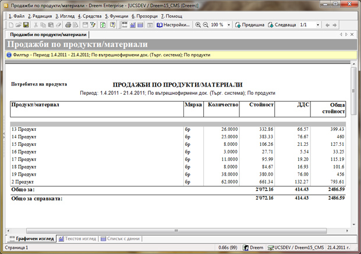The height and width of the screenshot is (254, 361).
Task: Click the Настройки button
Action: click(173, 25)
